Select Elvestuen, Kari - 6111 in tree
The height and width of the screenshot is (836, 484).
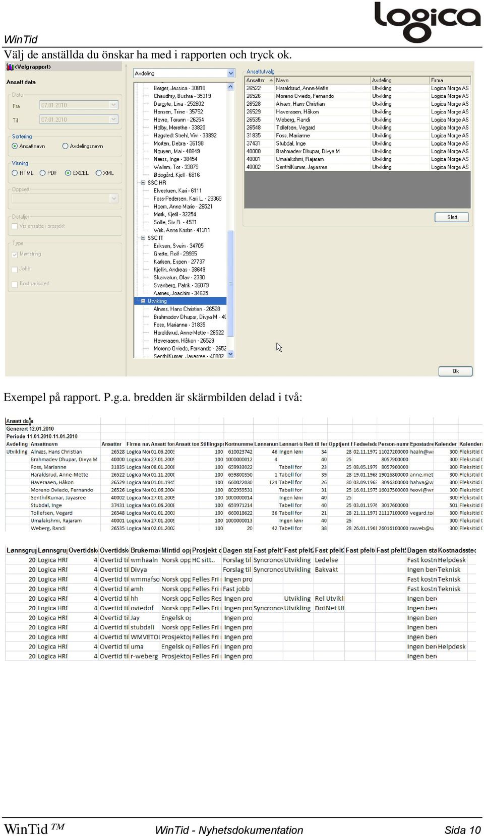point(177,190)
